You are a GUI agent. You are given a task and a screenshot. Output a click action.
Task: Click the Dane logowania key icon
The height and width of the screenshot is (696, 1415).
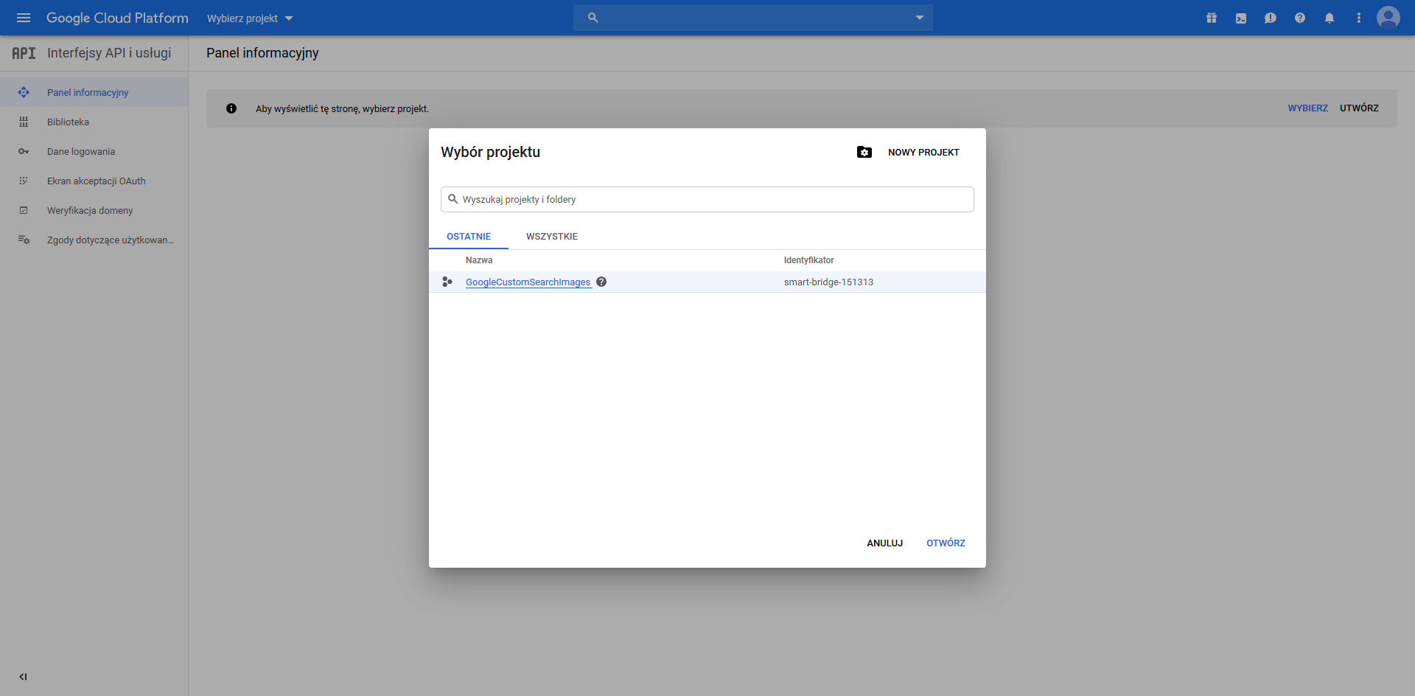point(24,151)
